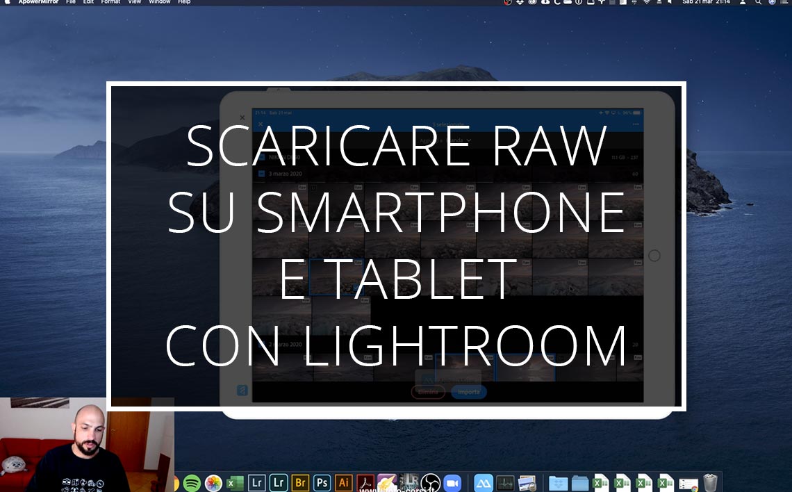792x492 pixels.
Task: Open Photoshop from the dock
Action: point(322,482)
